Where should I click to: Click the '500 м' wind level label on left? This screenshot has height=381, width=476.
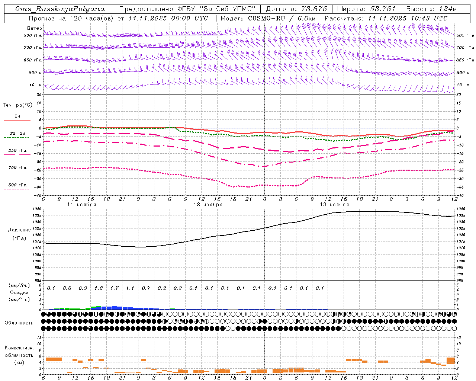[35, 73]
